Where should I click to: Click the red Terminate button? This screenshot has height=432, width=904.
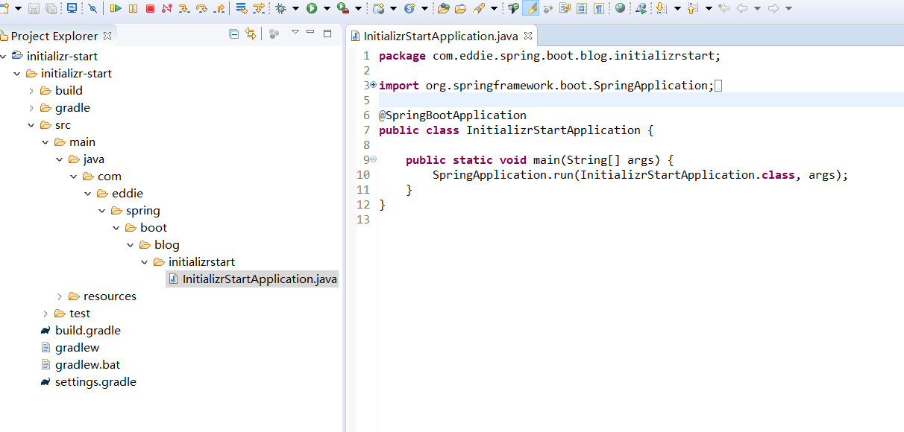(x=150, y=8)
